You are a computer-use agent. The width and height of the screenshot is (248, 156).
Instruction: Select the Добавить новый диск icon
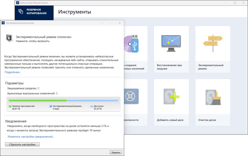click(x=171, y=96)
